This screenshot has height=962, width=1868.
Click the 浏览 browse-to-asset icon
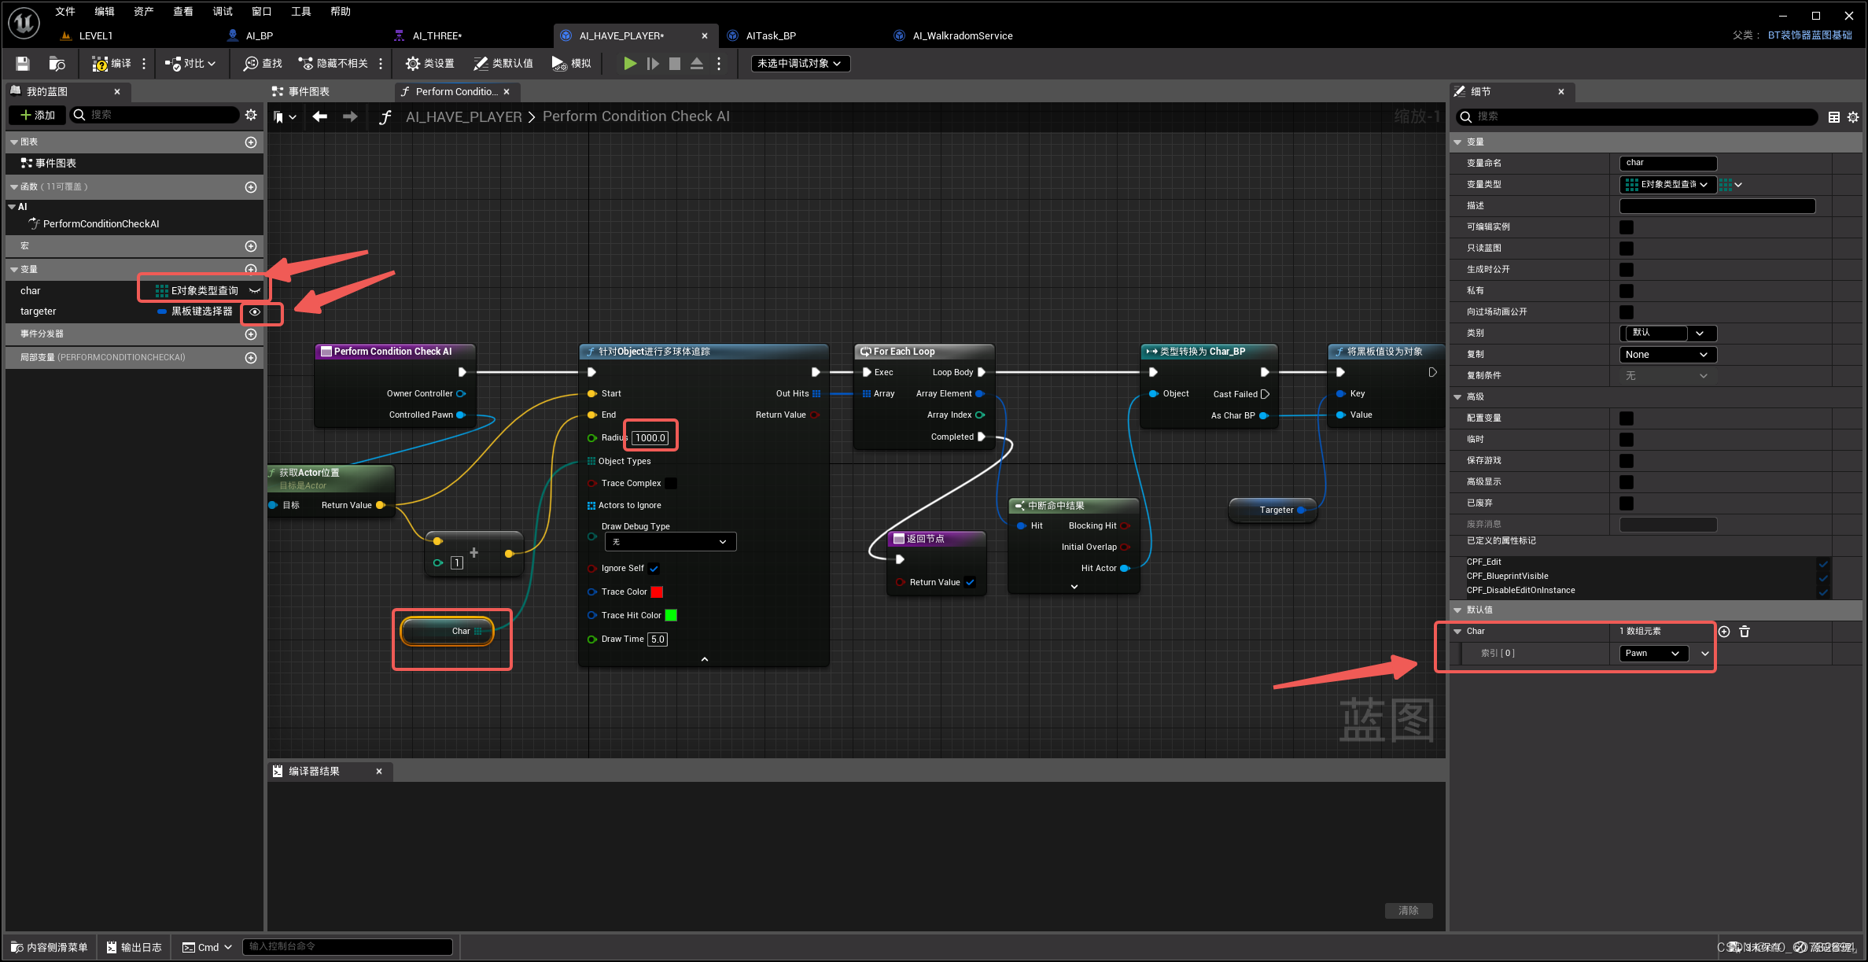click(x=56, y=64)
